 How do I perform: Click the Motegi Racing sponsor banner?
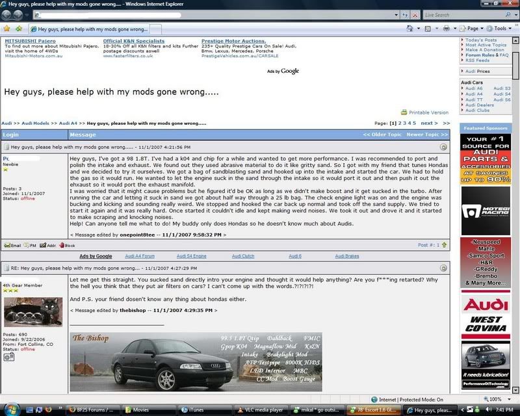486,211
